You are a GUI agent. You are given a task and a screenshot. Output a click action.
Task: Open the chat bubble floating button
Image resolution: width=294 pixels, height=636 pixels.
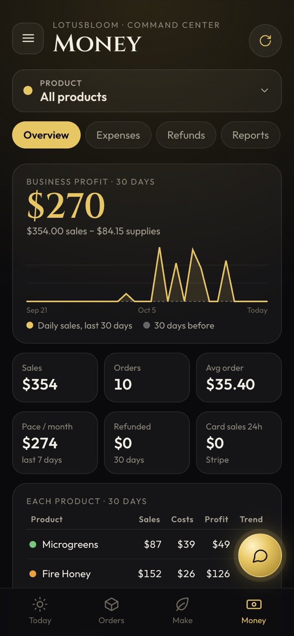[260, 556]
